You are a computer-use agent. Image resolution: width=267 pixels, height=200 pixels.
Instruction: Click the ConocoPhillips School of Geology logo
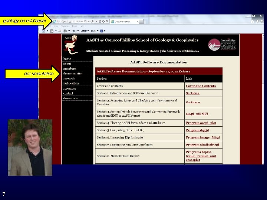click(x=222, y=44)
